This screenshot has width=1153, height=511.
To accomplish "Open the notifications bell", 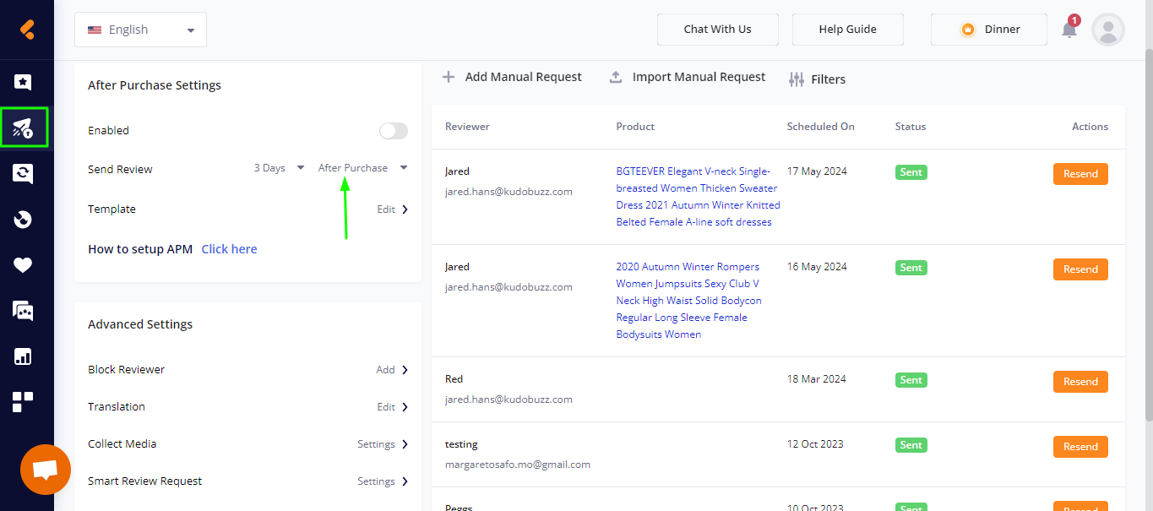I will tap(1069, 29).
